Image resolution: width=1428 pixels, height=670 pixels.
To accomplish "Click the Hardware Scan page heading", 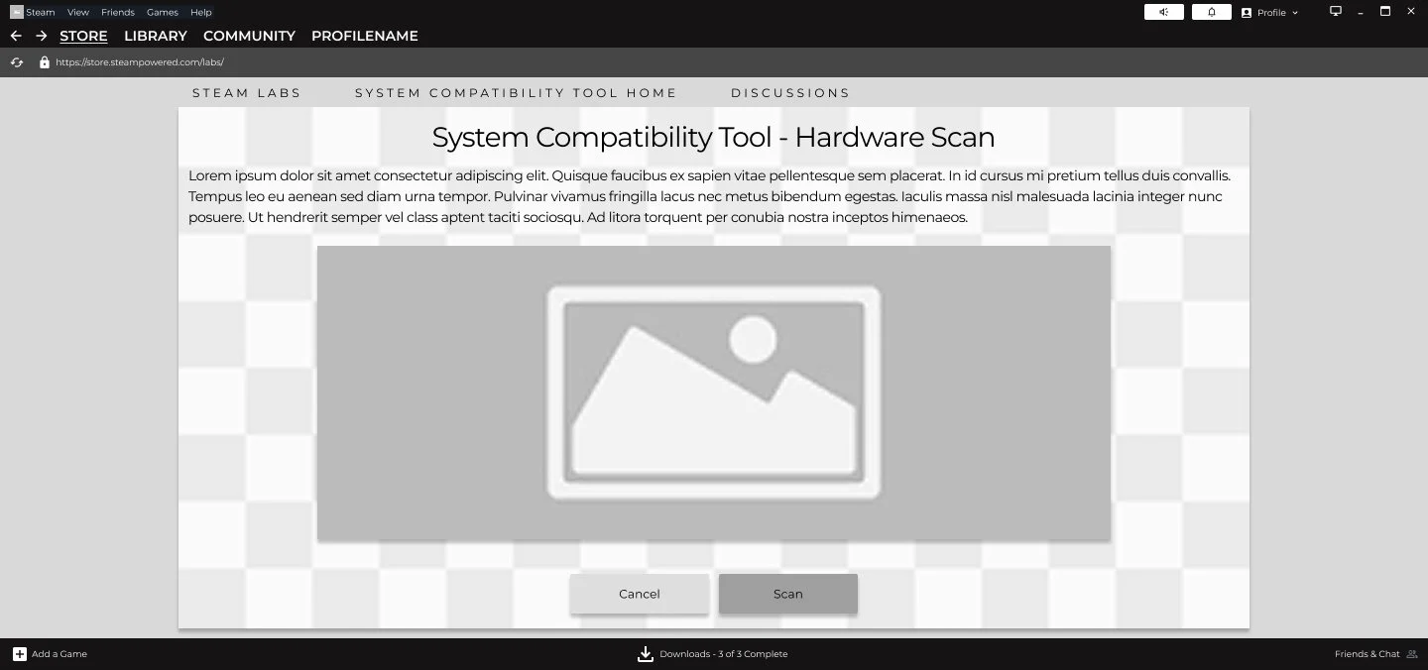I will 714,137.
